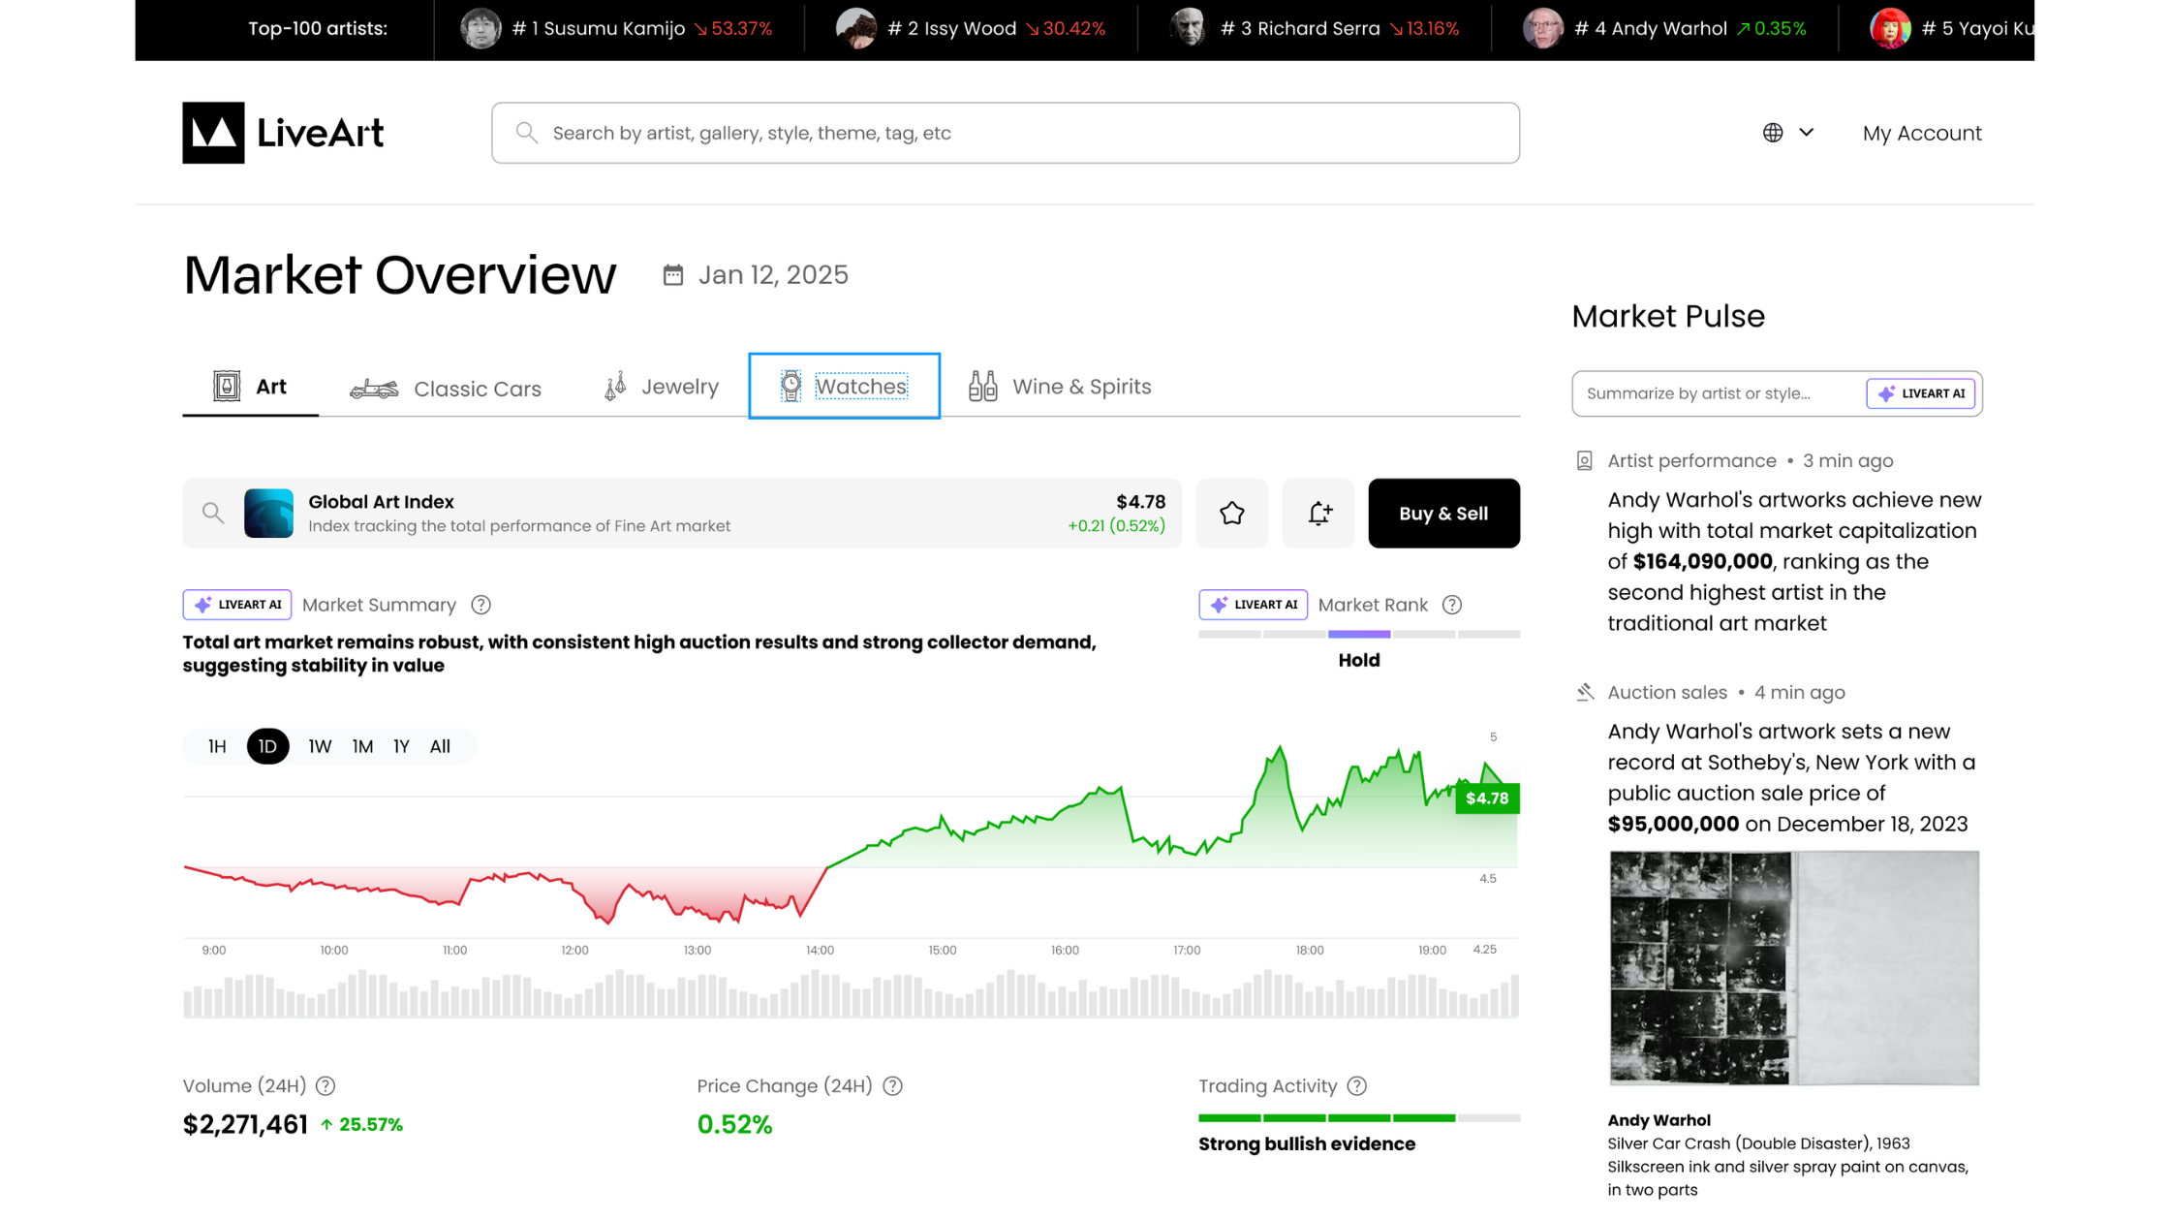
Task: Select the Art tab
Action: click(x=250, y=387)
